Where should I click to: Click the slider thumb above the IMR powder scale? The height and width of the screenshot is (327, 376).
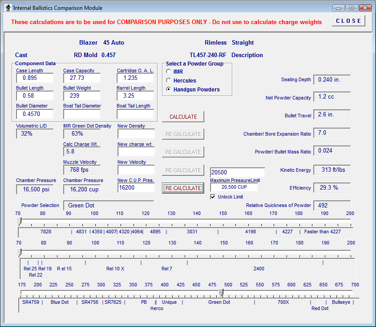19,221
